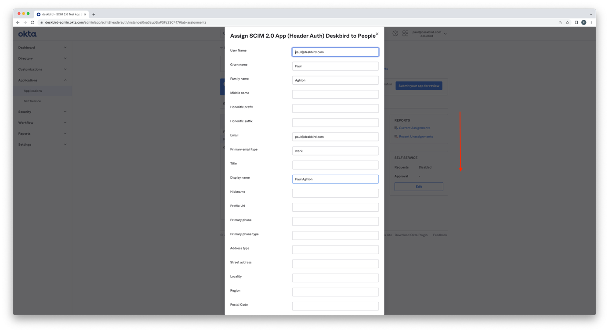Open Current Assignments report link
Screen dimensions: 609x332
point(414,128)
